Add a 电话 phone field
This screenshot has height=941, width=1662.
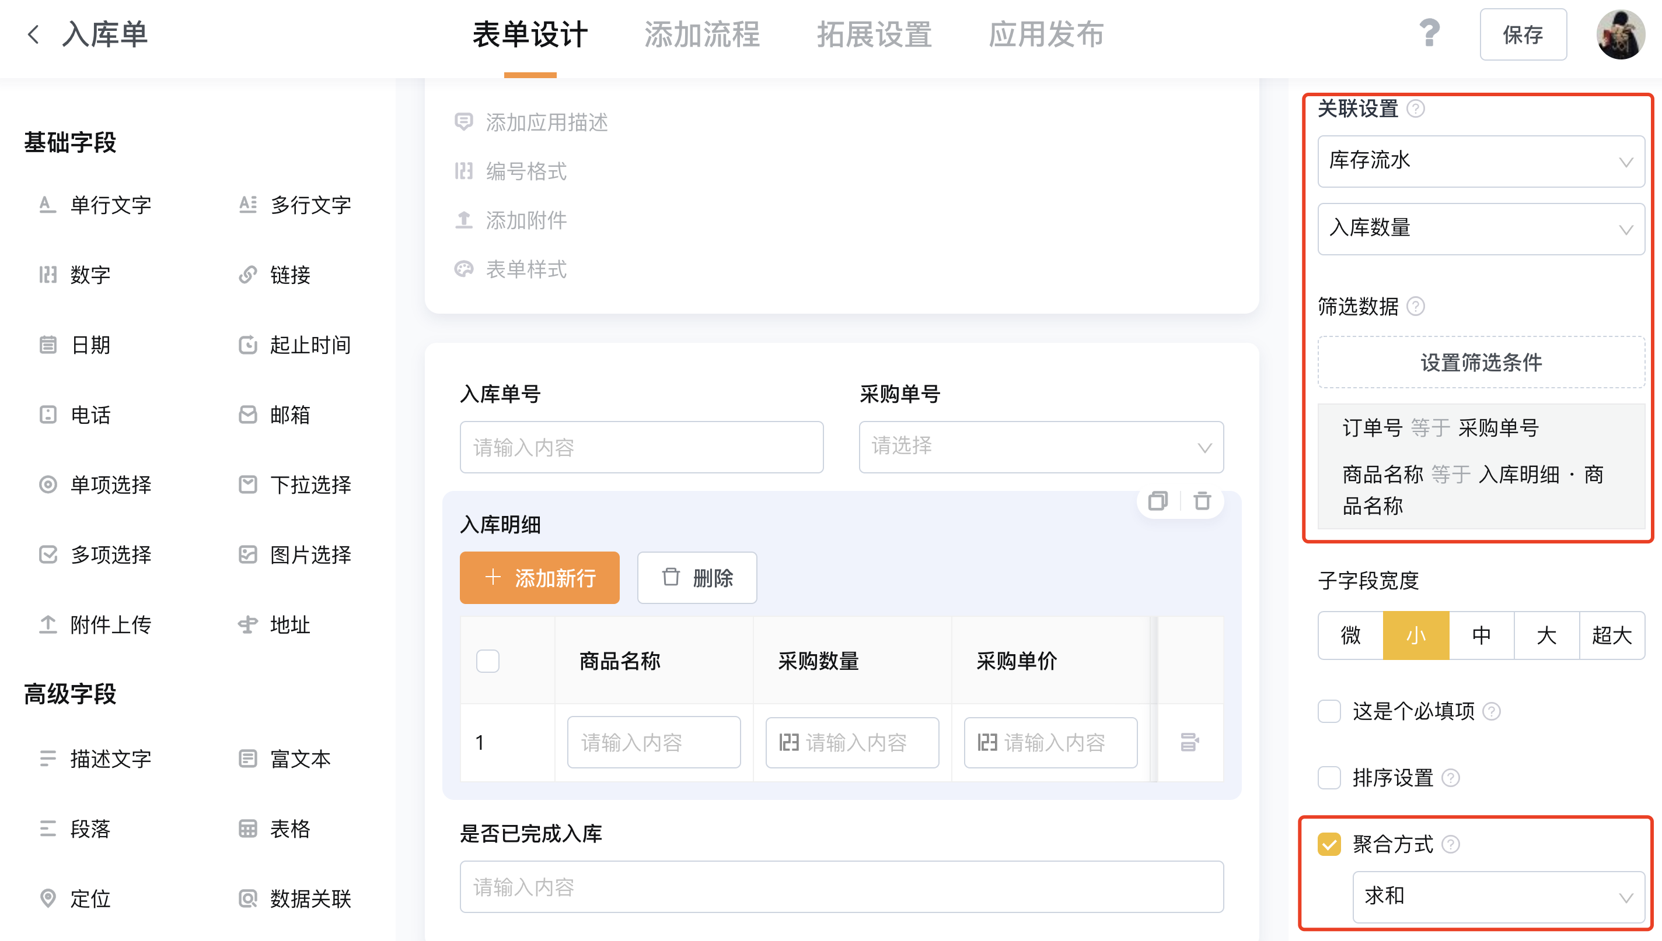tap(74, 415)
